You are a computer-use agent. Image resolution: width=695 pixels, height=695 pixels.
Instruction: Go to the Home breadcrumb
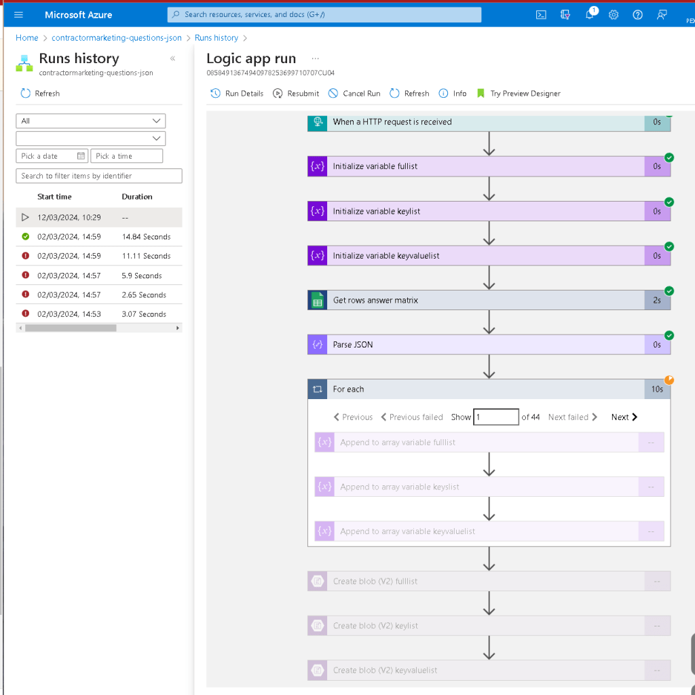pos(27,38)
